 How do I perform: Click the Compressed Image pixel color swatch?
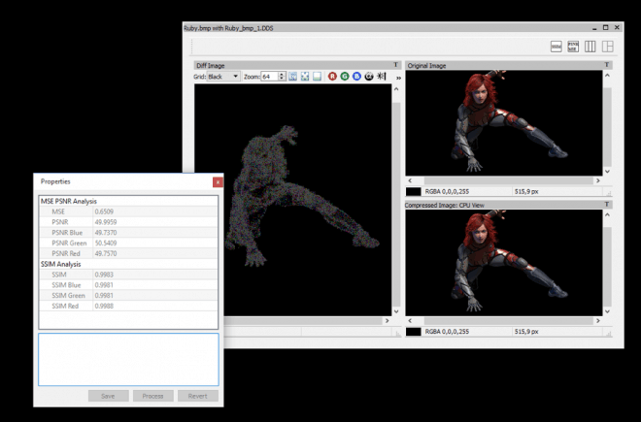[x=414, y=332]
